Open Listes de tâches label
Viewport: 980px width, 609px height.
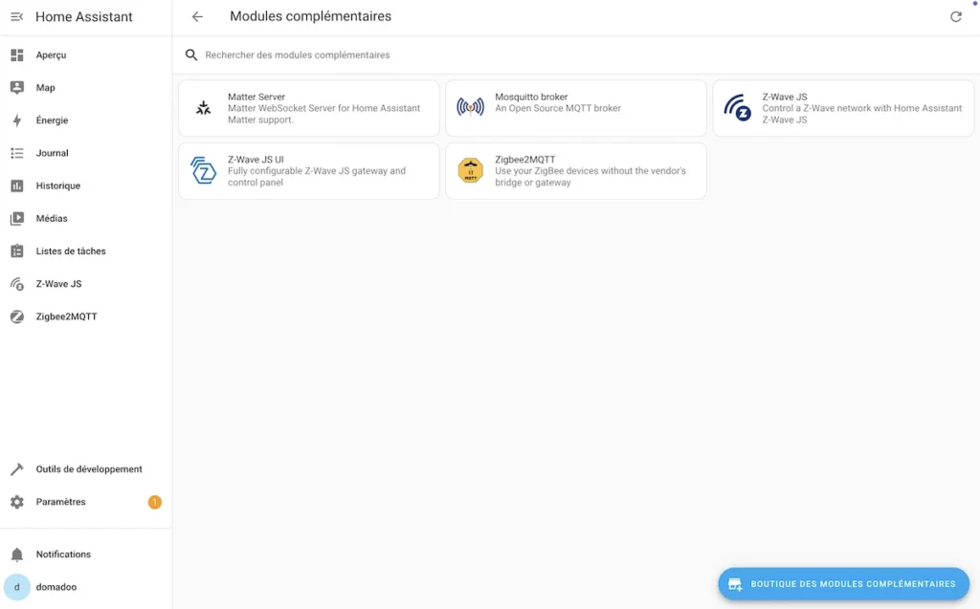pyautogui.click(x=71, y=251)
